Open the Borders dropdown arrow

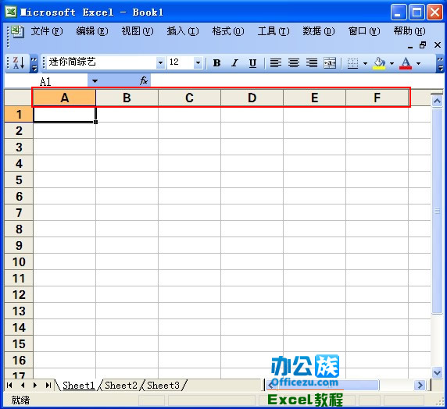coord(365,63)
